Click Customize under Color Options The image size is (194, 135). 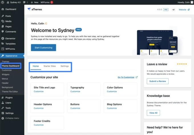point(112,91)
